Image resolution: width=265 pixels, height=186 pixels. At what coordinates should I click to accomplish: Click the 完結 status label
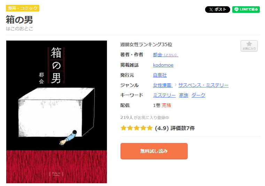pos(166,105)
